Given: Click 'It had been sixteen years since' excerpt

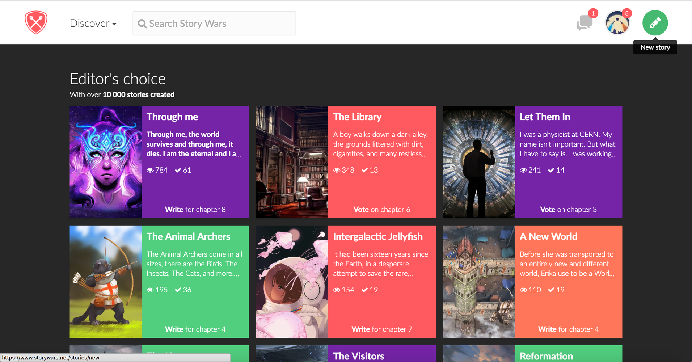Looking at the screenshot, I should 381,264.
